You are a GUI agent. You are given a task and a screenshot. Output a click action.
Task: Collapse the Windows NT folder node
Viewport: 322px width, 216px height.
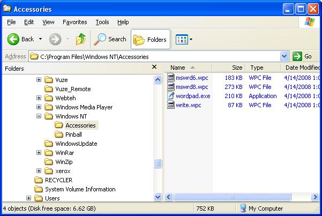coord(39,116)
